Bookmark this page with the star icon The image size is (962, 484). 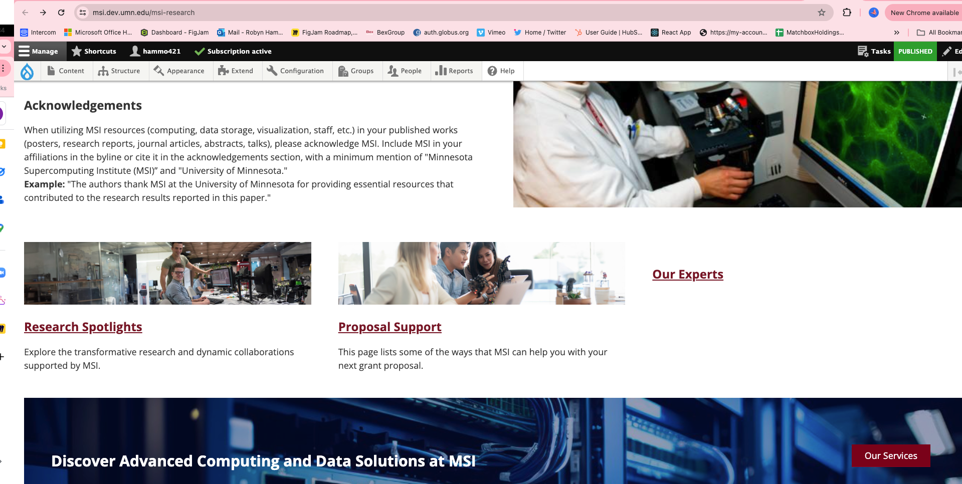(822, 13)
